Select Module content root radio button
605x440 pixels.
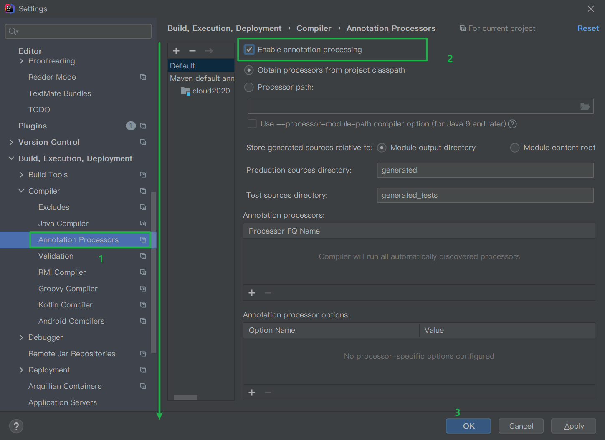coord(515,148)
